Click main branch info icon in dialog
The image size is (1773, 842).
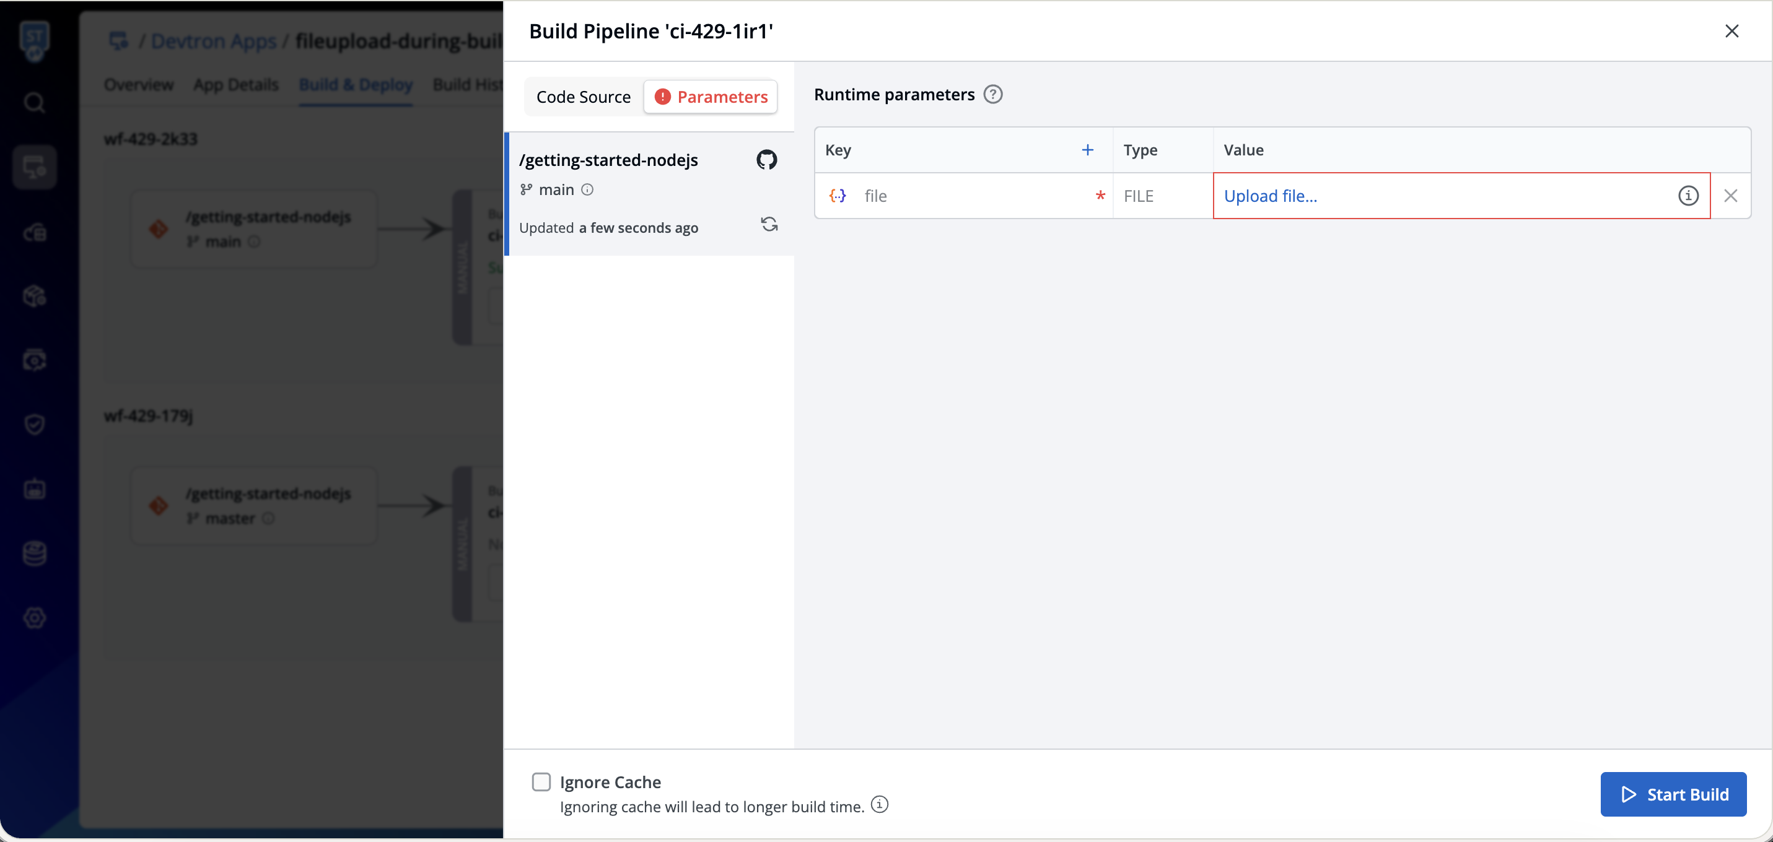[x=587, y=190]
